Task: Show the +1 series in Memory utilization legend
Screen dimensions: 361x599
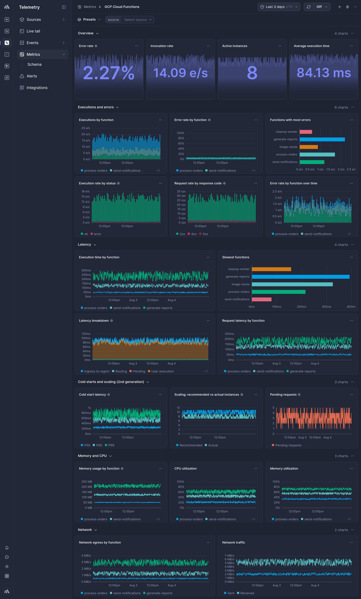Action: click(x=349, y=519)
